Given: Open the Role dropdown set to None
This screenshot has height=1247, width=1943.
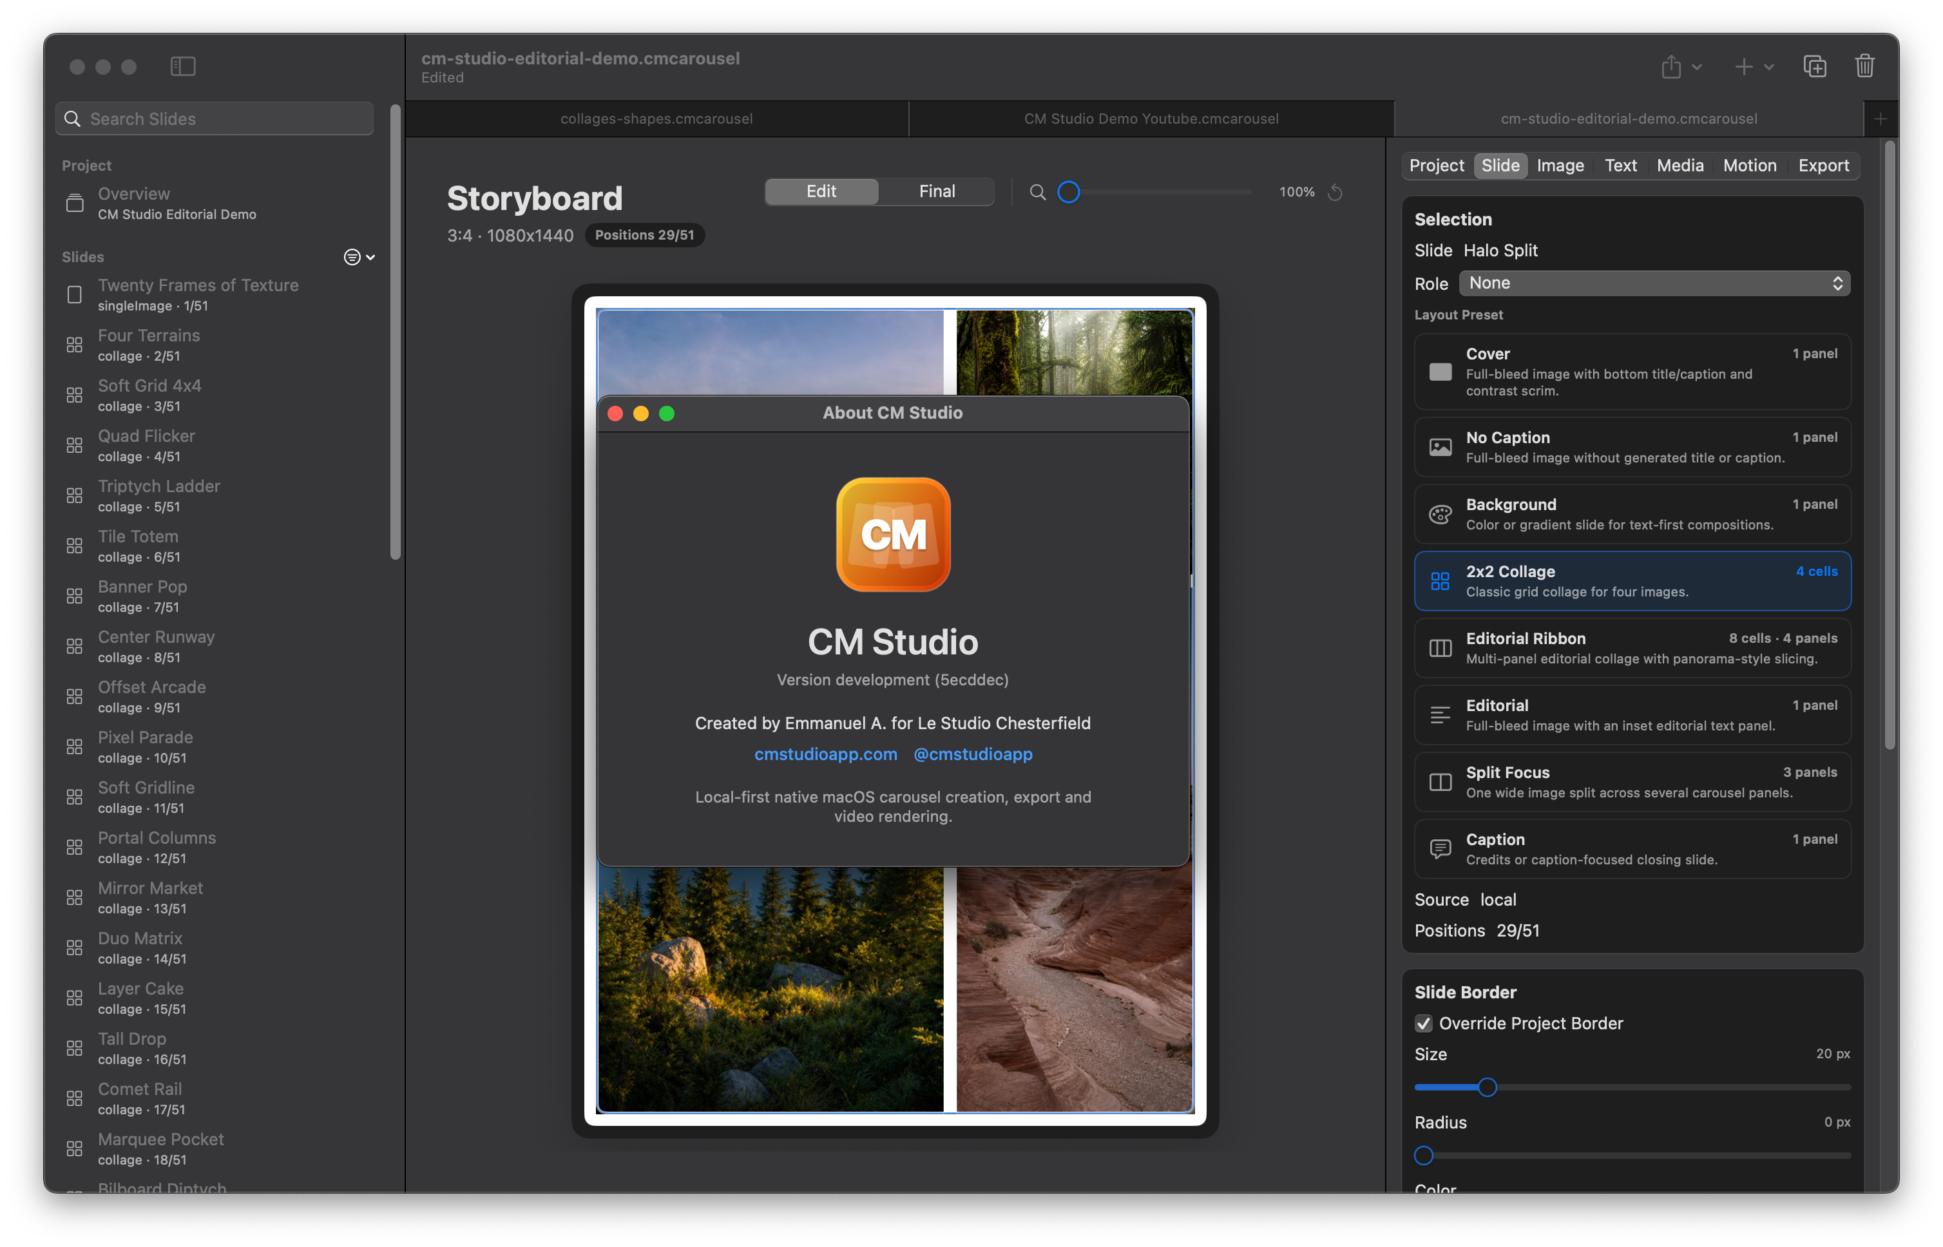Looking at the screenshot, I should 1654,283.
